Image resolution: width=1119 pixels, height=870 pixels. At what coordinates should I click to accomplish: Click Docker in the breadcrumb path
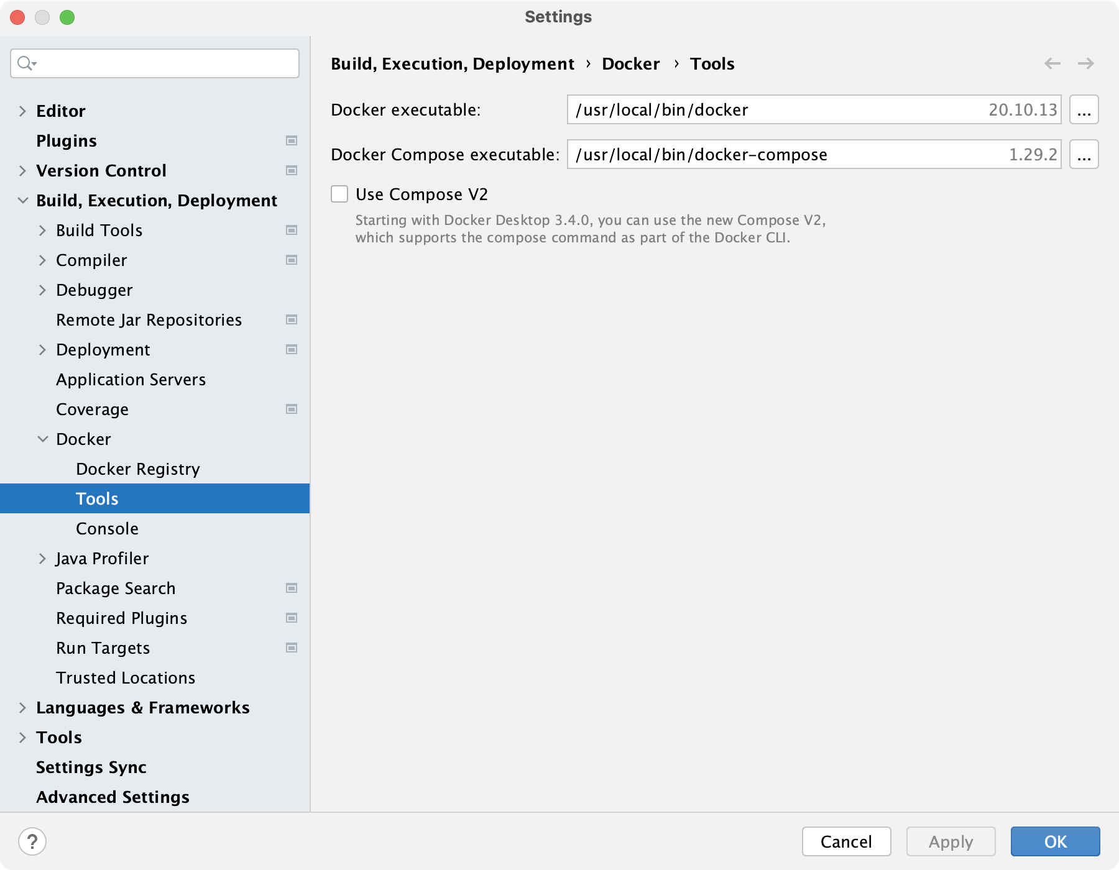(631, 64)
